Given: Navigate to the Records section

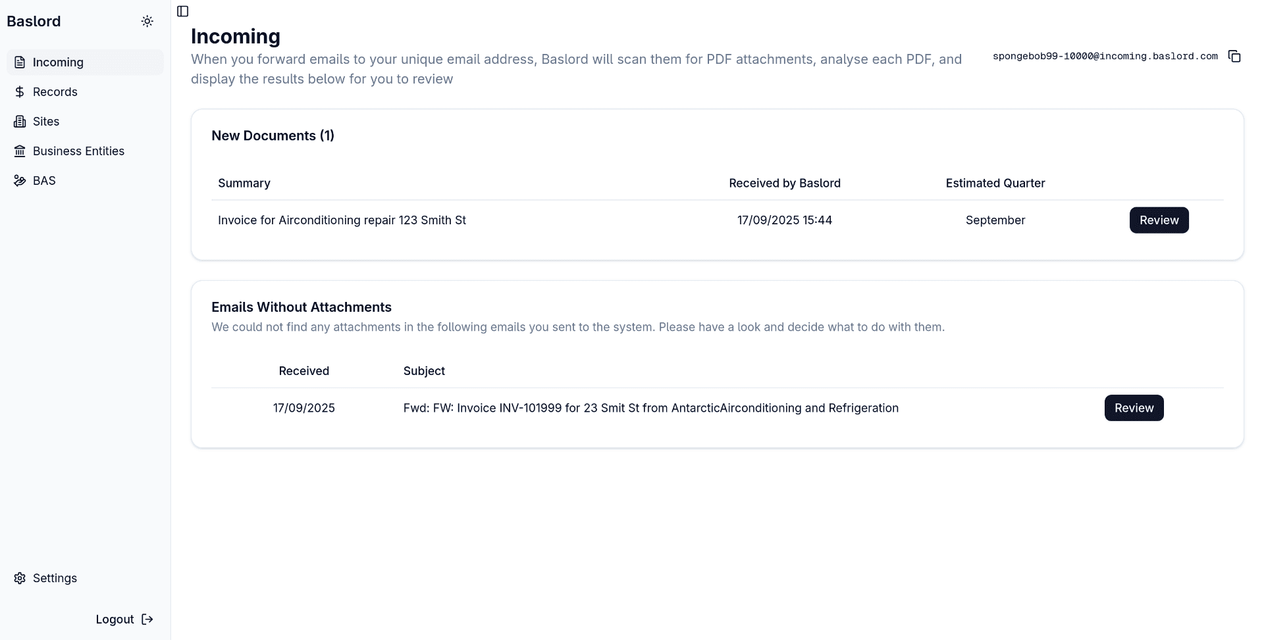Looking at the screenshot, I should 55,91.
